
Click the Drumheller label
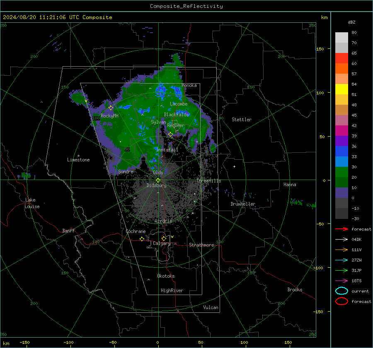click(x=243, y=204)
